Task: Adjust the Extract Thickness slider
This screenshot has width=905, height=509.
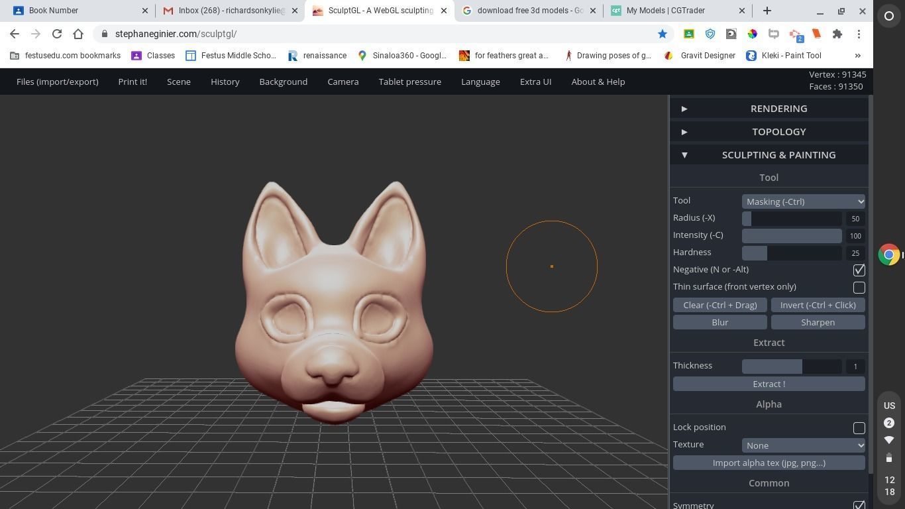Action: click(792, 366)
